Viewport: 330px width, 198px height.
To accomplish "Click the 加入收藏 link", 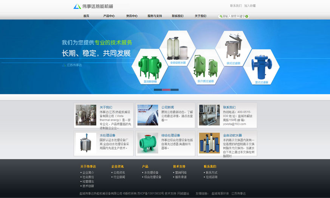I will click(250, 6).
